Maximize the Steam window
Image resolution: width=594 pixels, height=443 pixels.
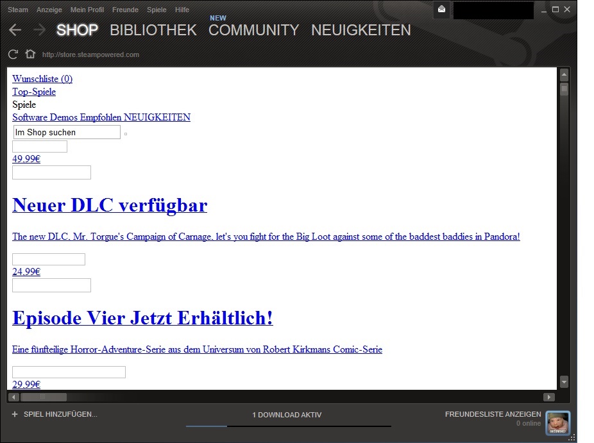click(556, 10)
